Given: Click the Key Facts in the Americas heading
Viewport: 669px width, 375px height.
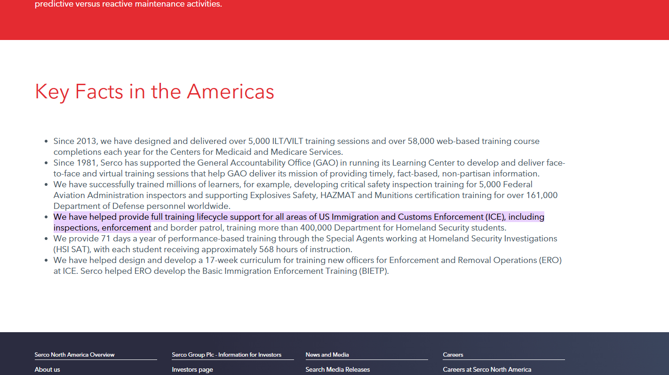Looking at the screenshot, I should coord(154,91).
